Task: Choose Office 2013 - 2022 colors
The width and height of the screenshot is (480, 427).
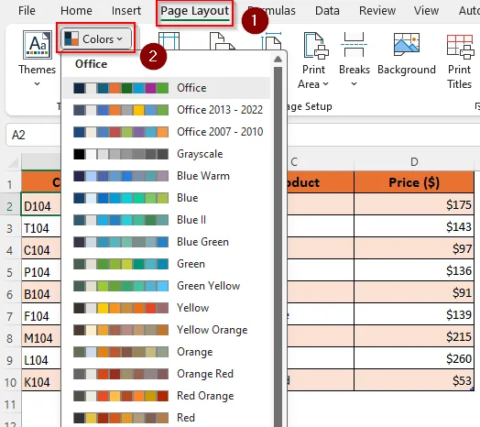Action: coord(166,110)
